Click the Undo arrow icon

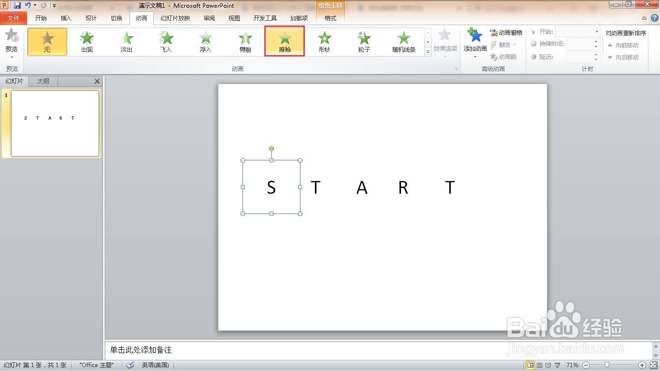(28, 5)
